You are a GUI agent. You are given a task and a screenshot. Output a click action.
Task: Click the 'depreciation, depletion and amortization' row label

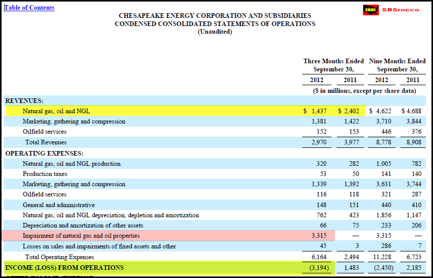tap(111, 215)
